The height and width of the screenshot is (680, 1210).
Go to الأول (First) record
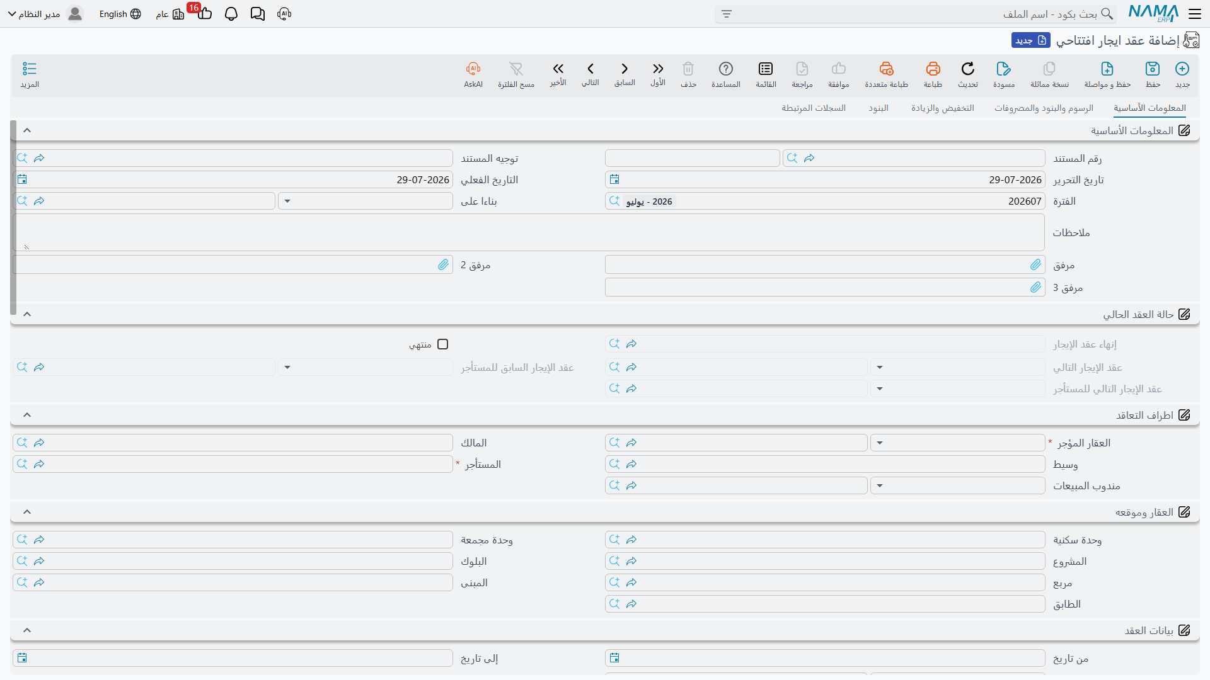(658, 69)
